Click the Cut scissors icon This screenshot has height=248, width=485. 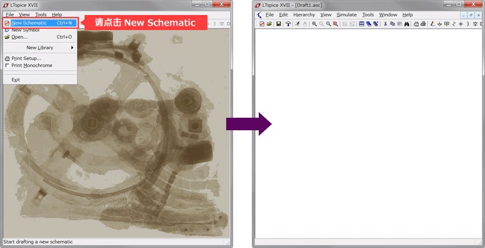(385, 24)
